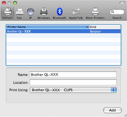127x117 pixels.
Task: Select the Bluetooth icon
Action: click(x=60, y=12)
